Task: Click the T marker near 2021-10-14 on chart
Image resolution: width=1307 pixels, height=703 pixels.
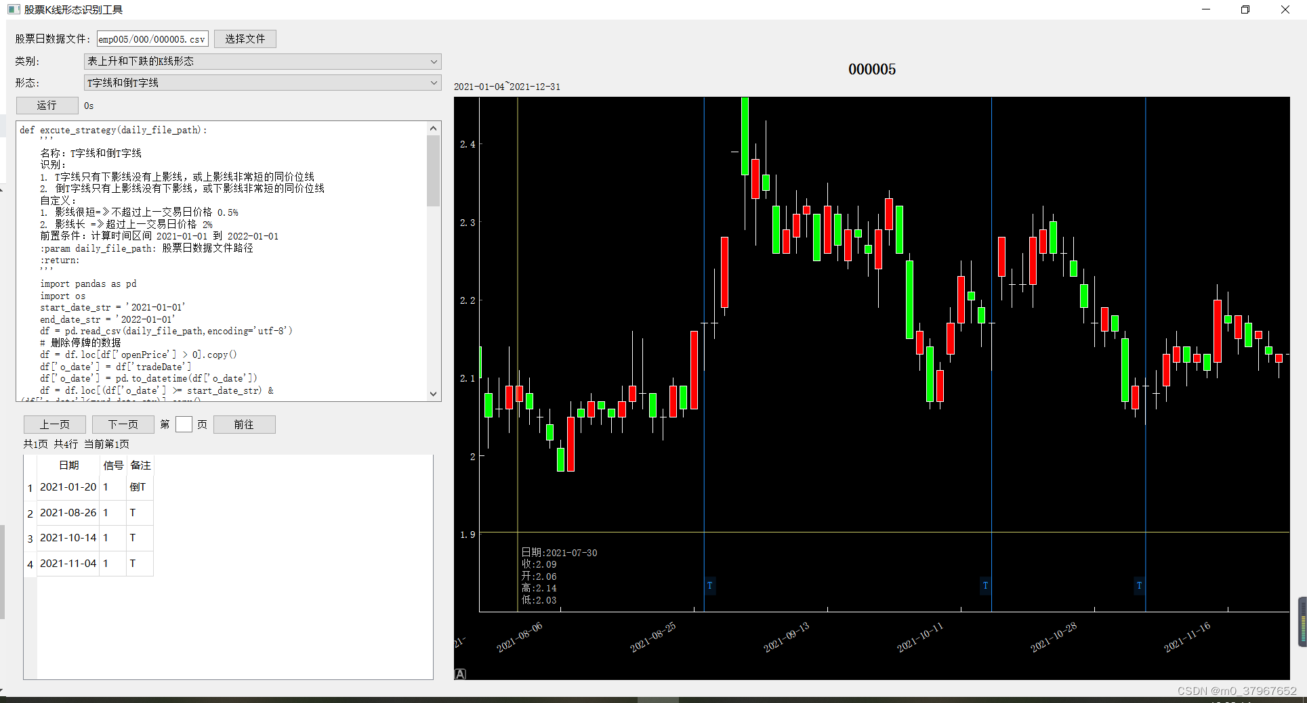Action: coord(985,585)
